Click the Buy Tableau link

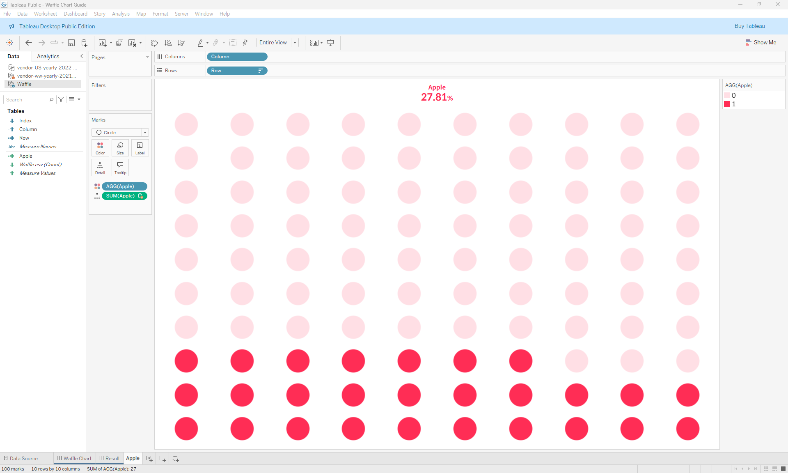[x=749, y=26]
